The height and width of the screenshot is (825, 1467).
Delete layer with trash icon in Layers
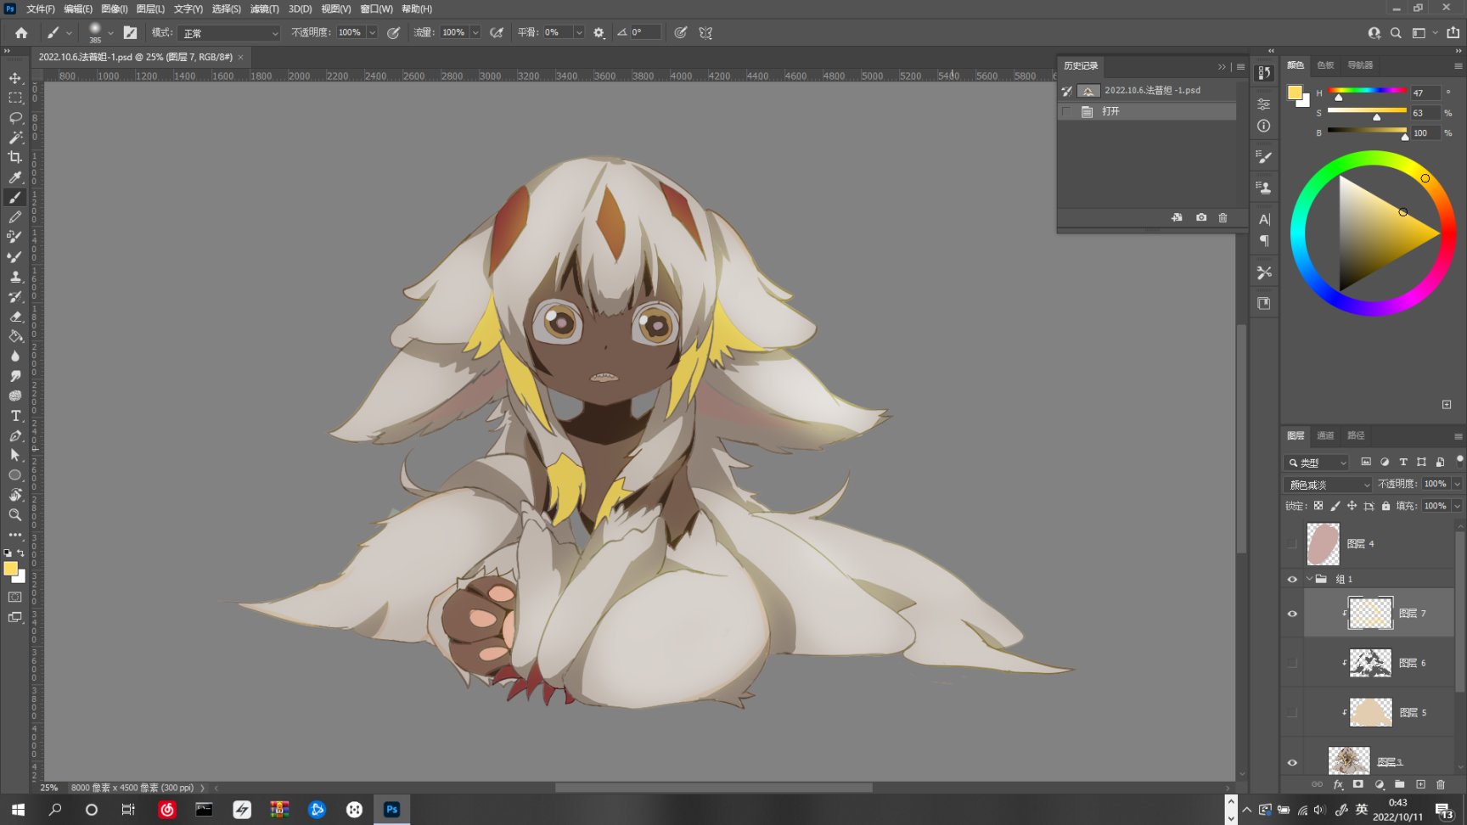click(1441, 784)
